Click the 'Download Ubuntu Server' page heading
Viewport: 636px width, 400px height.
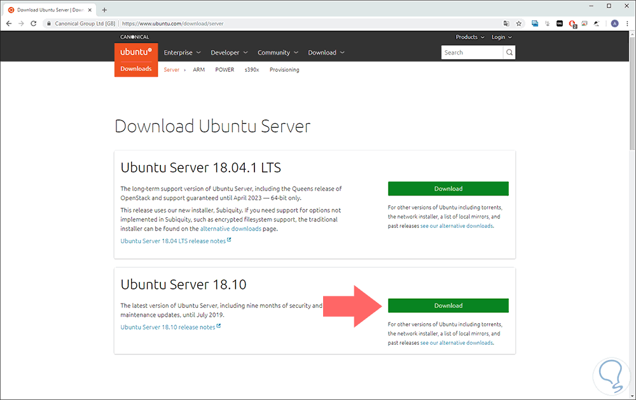212,126
